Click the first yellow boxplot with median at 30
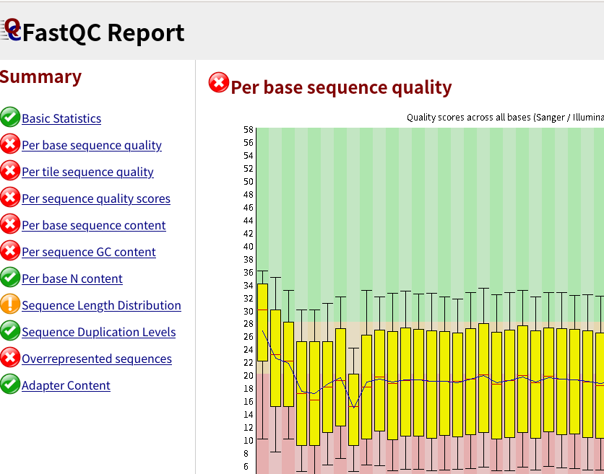The width and height of the screenshot is (604, 474). 262,322
